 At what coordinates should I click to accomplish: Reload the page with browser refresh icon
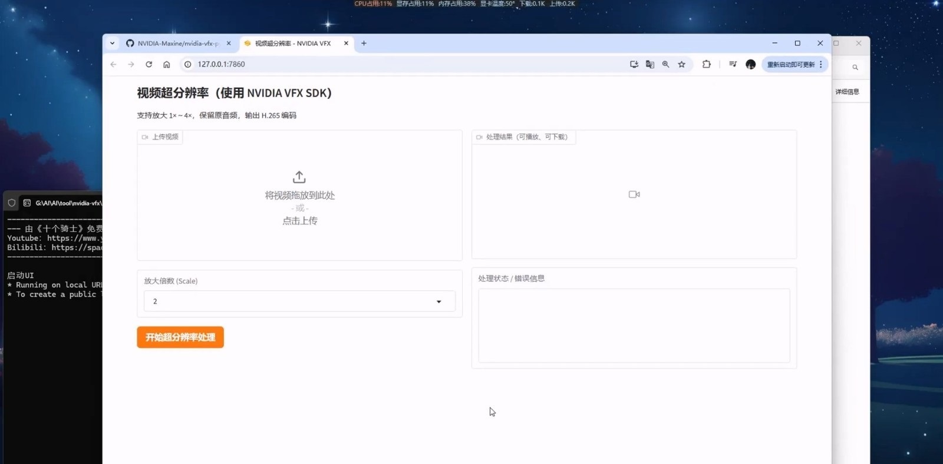(x=149, y=64)
